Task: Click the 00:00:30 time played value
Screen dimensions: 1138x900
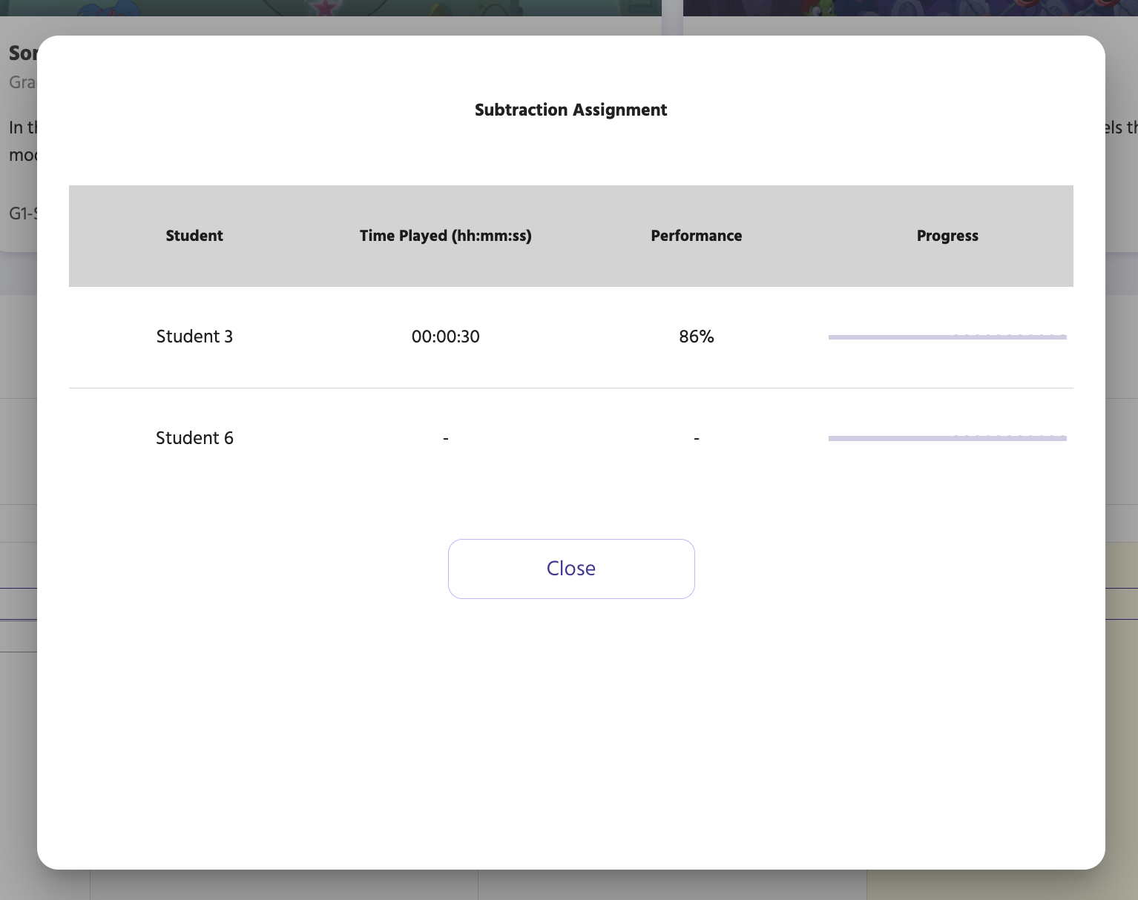Action: (445, 337)
